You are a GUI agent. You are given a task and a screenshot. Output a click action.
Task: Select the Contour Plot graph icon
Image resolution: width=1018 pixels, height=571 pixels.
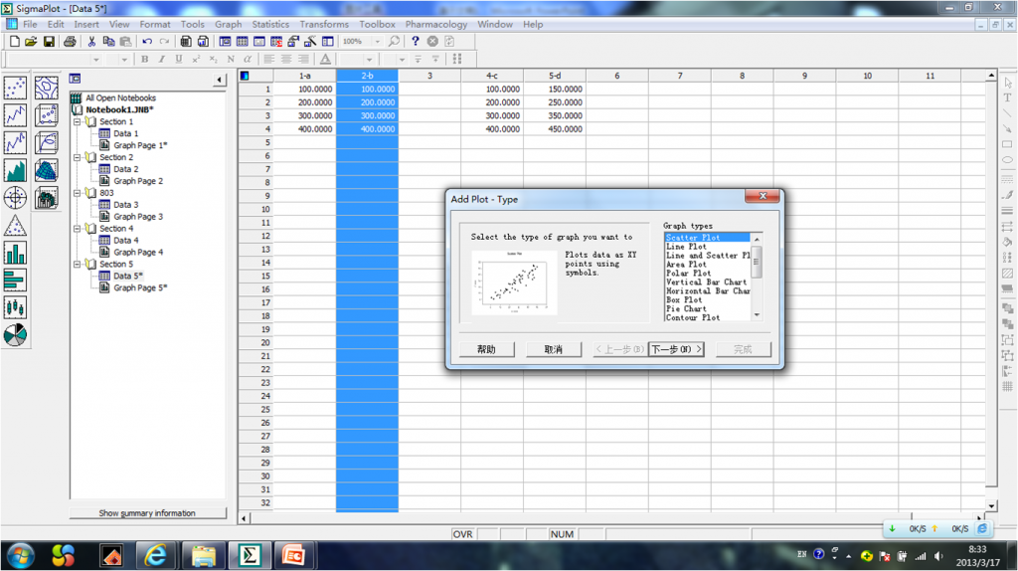point(46,88)
